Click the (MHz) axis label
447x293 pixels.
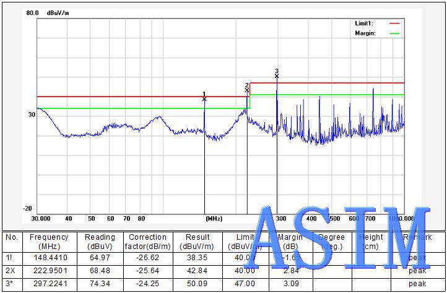click(214, 219)
